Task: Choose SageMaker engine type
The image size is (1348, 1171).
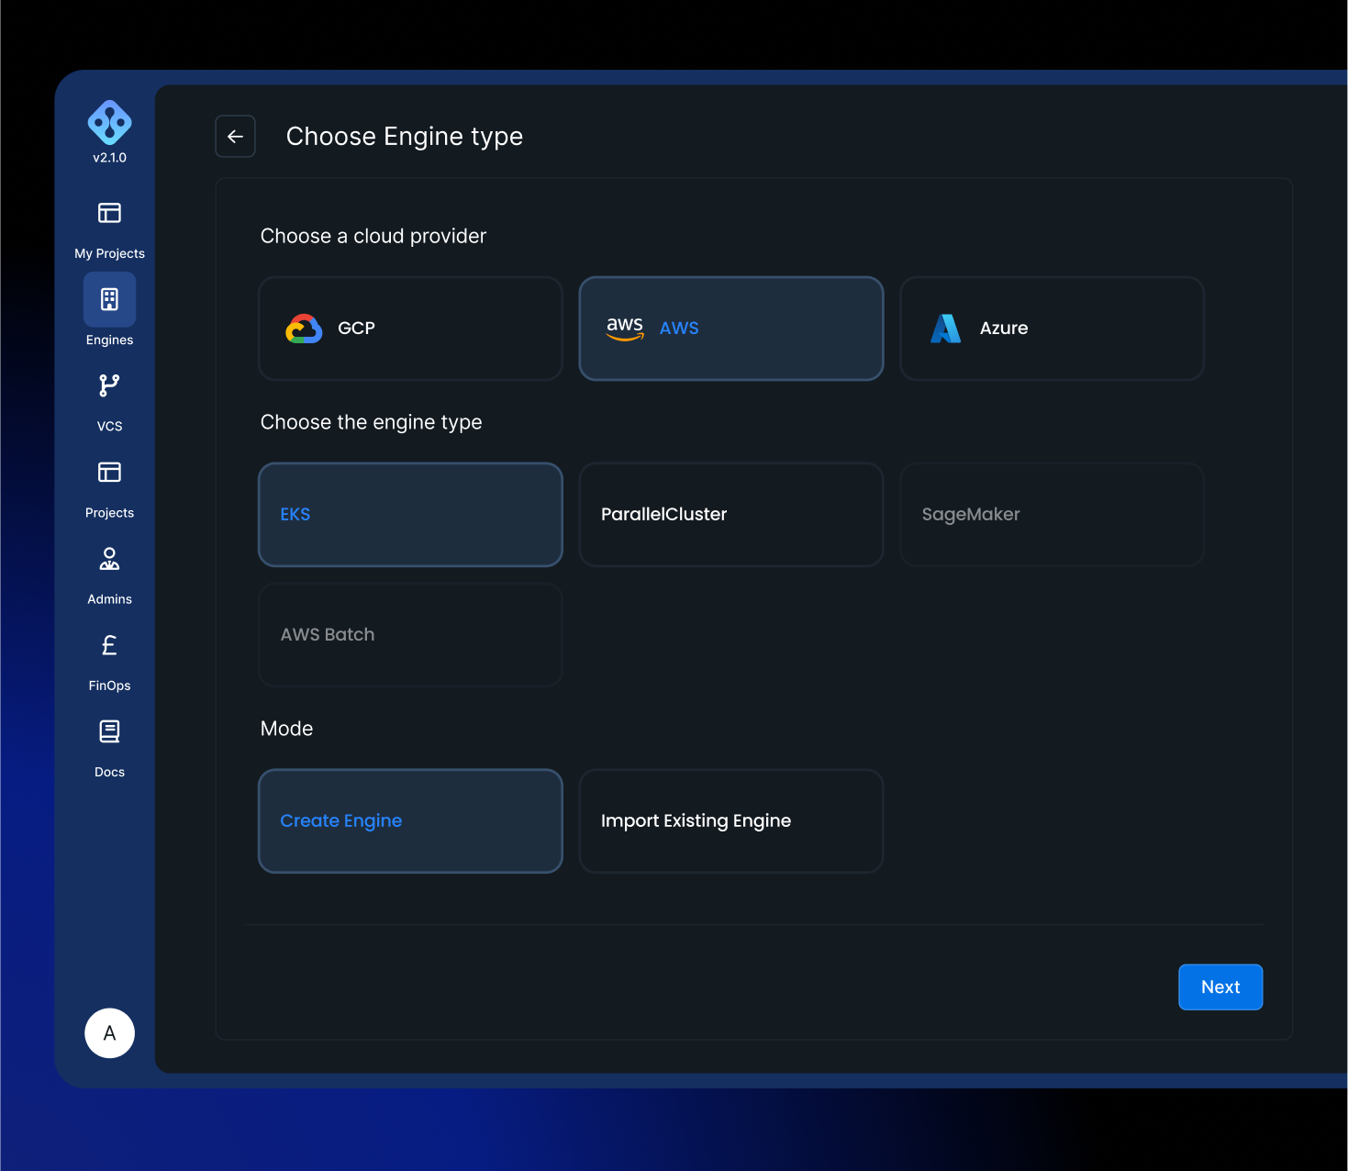Action: pos(1052,514)
